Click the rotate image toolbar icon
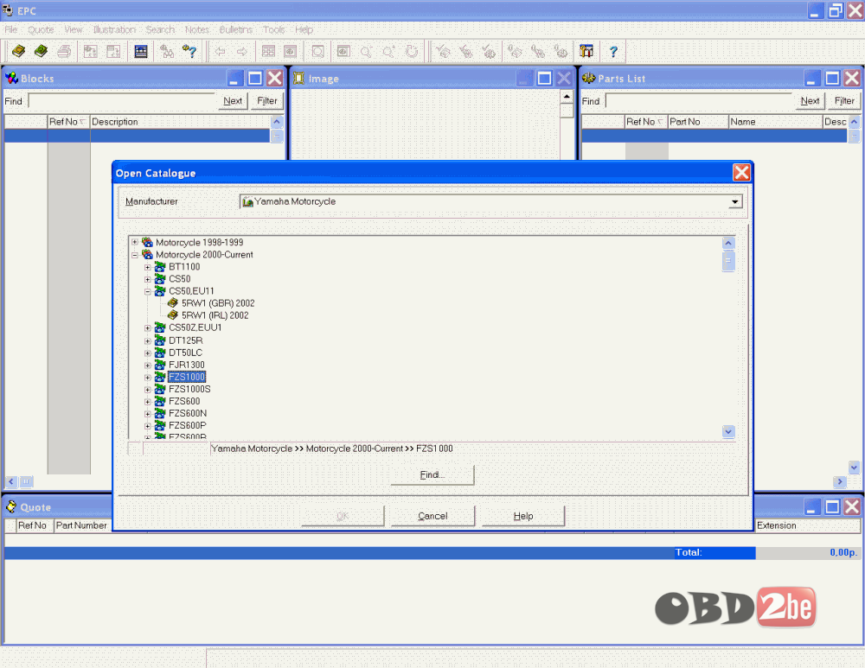 (412, 51)
